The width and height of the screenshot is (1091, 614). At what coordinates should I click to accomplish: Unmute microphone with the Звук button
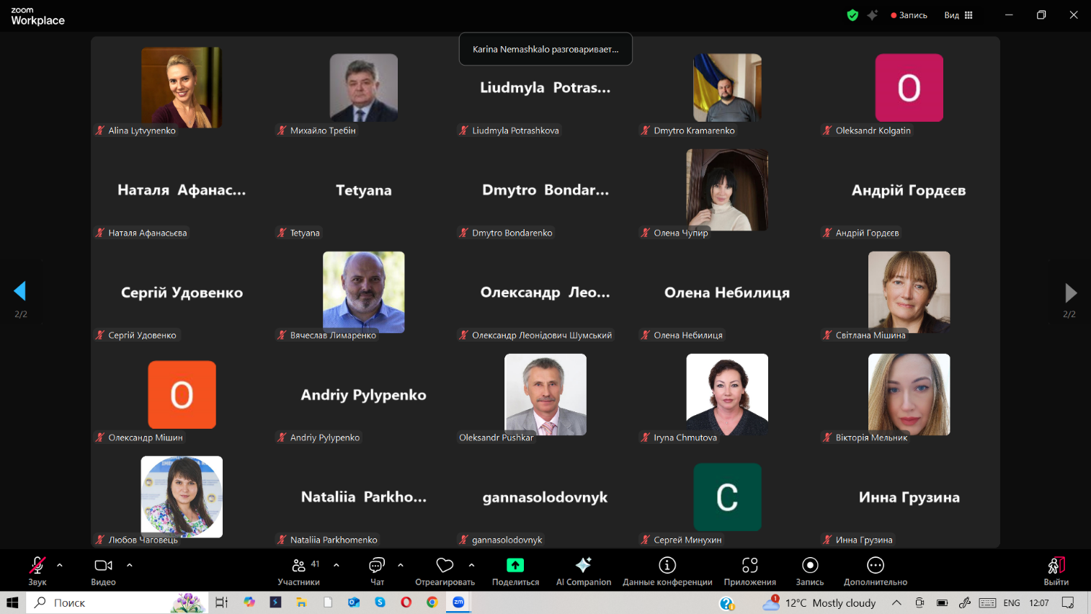pyautogui.click(x=37, y=571)
